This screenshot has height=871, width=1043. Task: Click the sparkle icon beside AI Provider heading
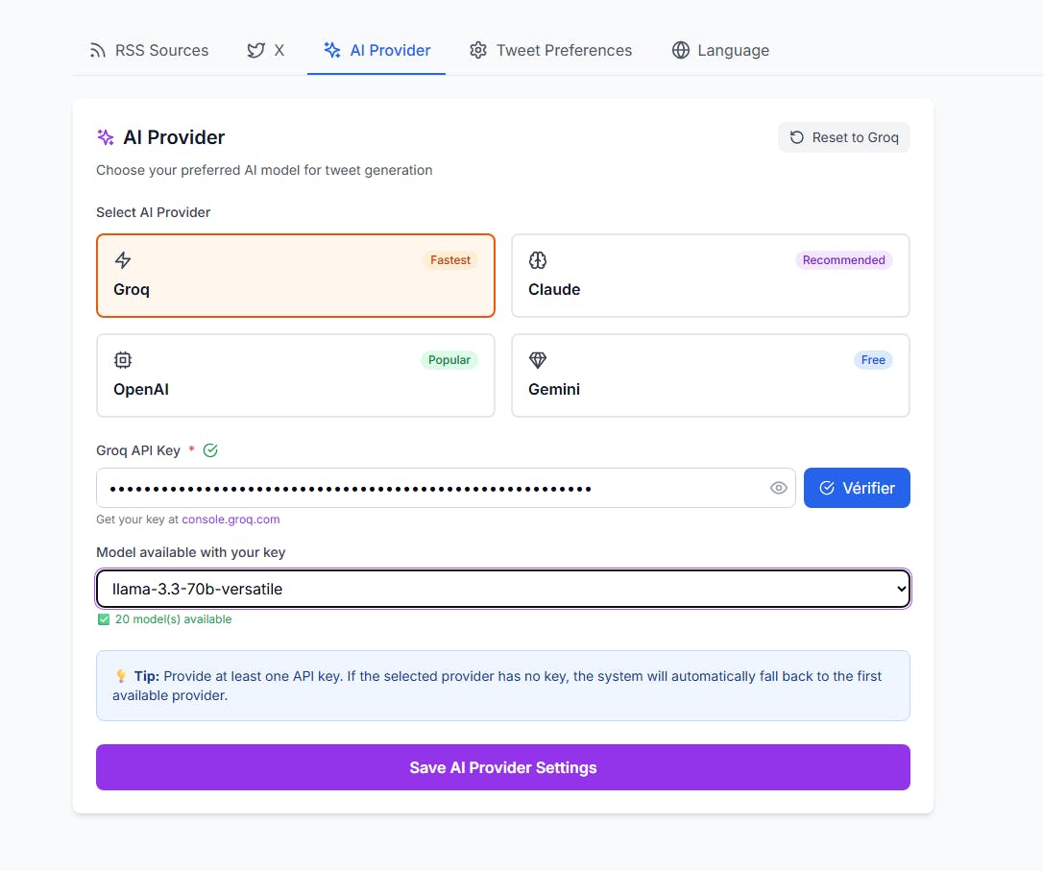tap(106, 137)
